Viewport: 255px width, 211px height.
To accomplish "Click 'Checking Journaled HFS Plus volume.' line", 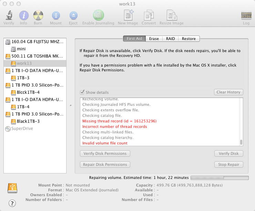I will (116, 104).
